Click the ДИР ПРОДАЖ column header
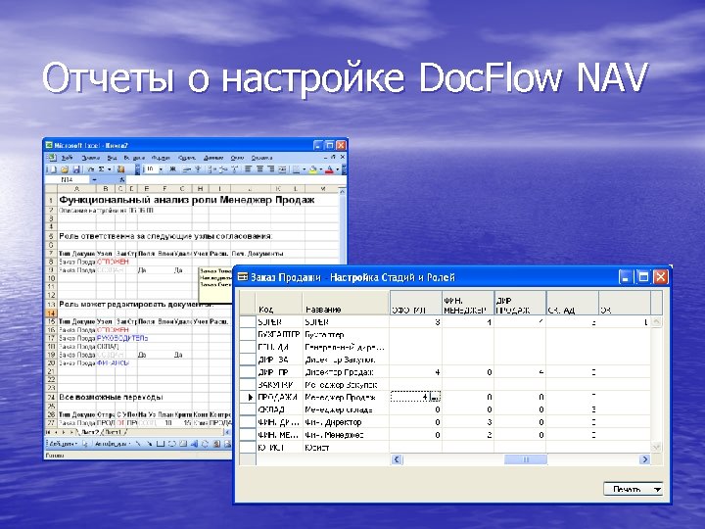The height and width of the screenshot is (529, 705). pos(520,303)
